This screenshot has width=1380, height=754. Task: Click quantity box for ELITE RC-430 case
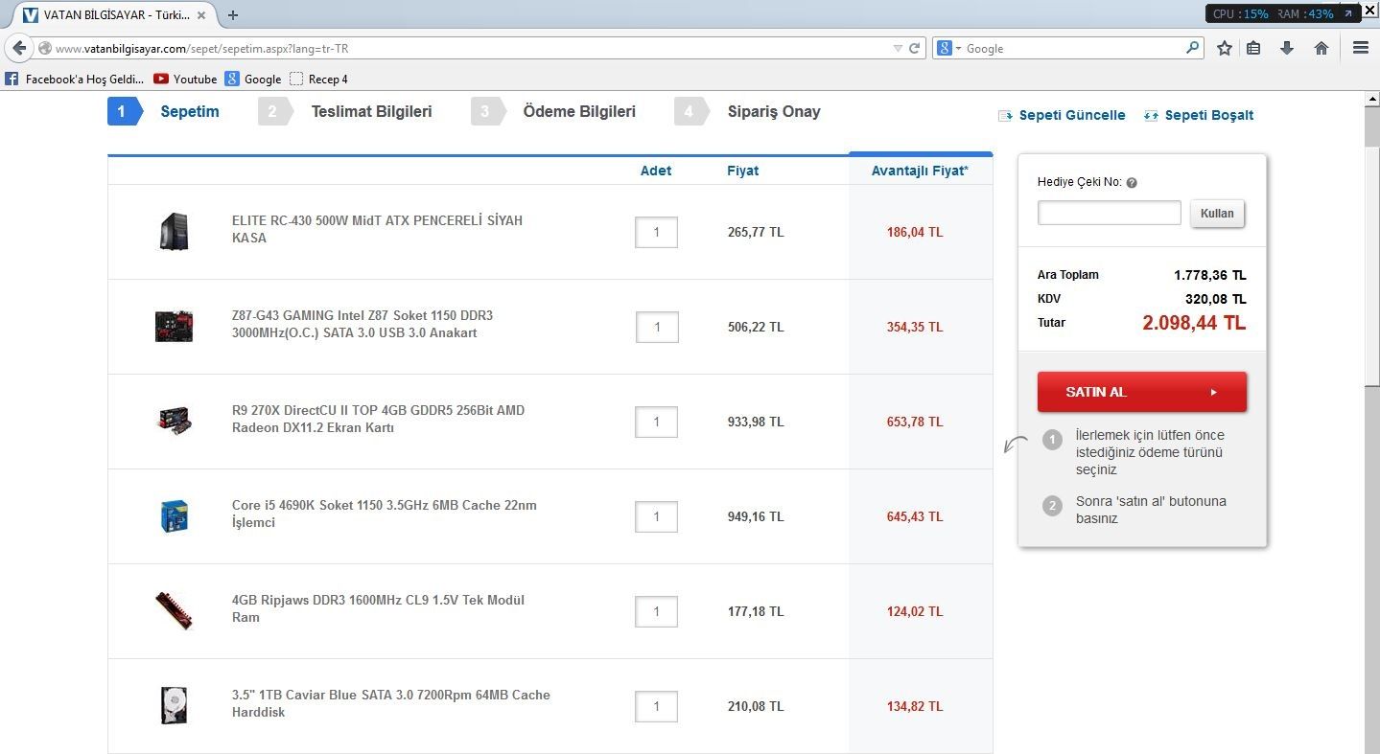(656, 232)
